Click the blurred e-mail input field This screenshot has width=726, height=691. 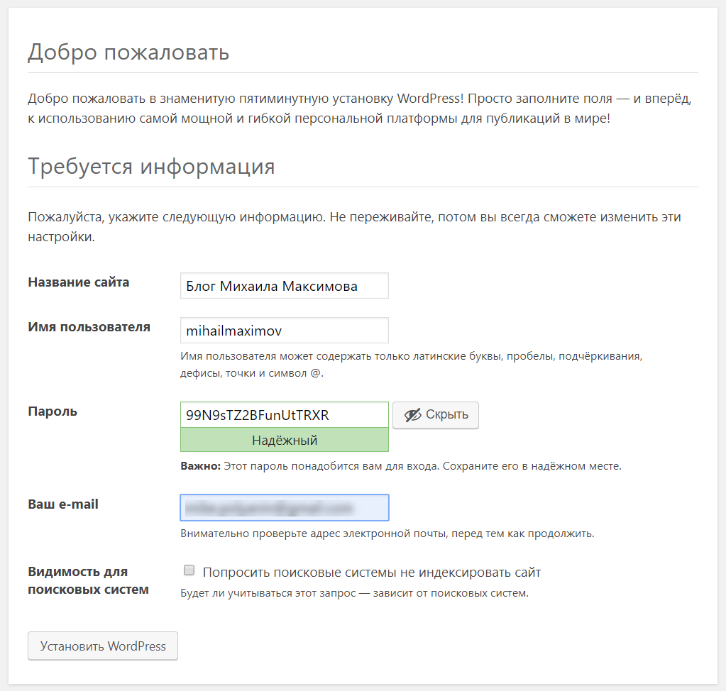tap(285, 508)
